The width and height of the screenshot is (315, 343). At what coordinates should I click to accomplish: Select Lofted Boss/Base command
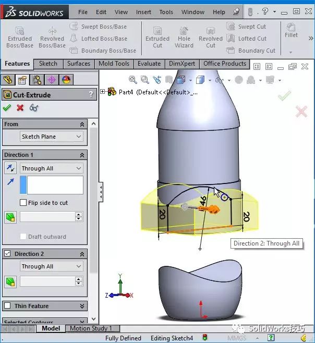(x=99, y=39)
